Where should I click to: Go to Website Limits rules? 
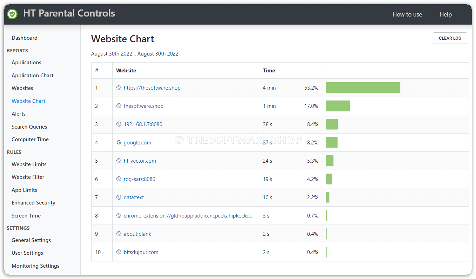(29, 164)
